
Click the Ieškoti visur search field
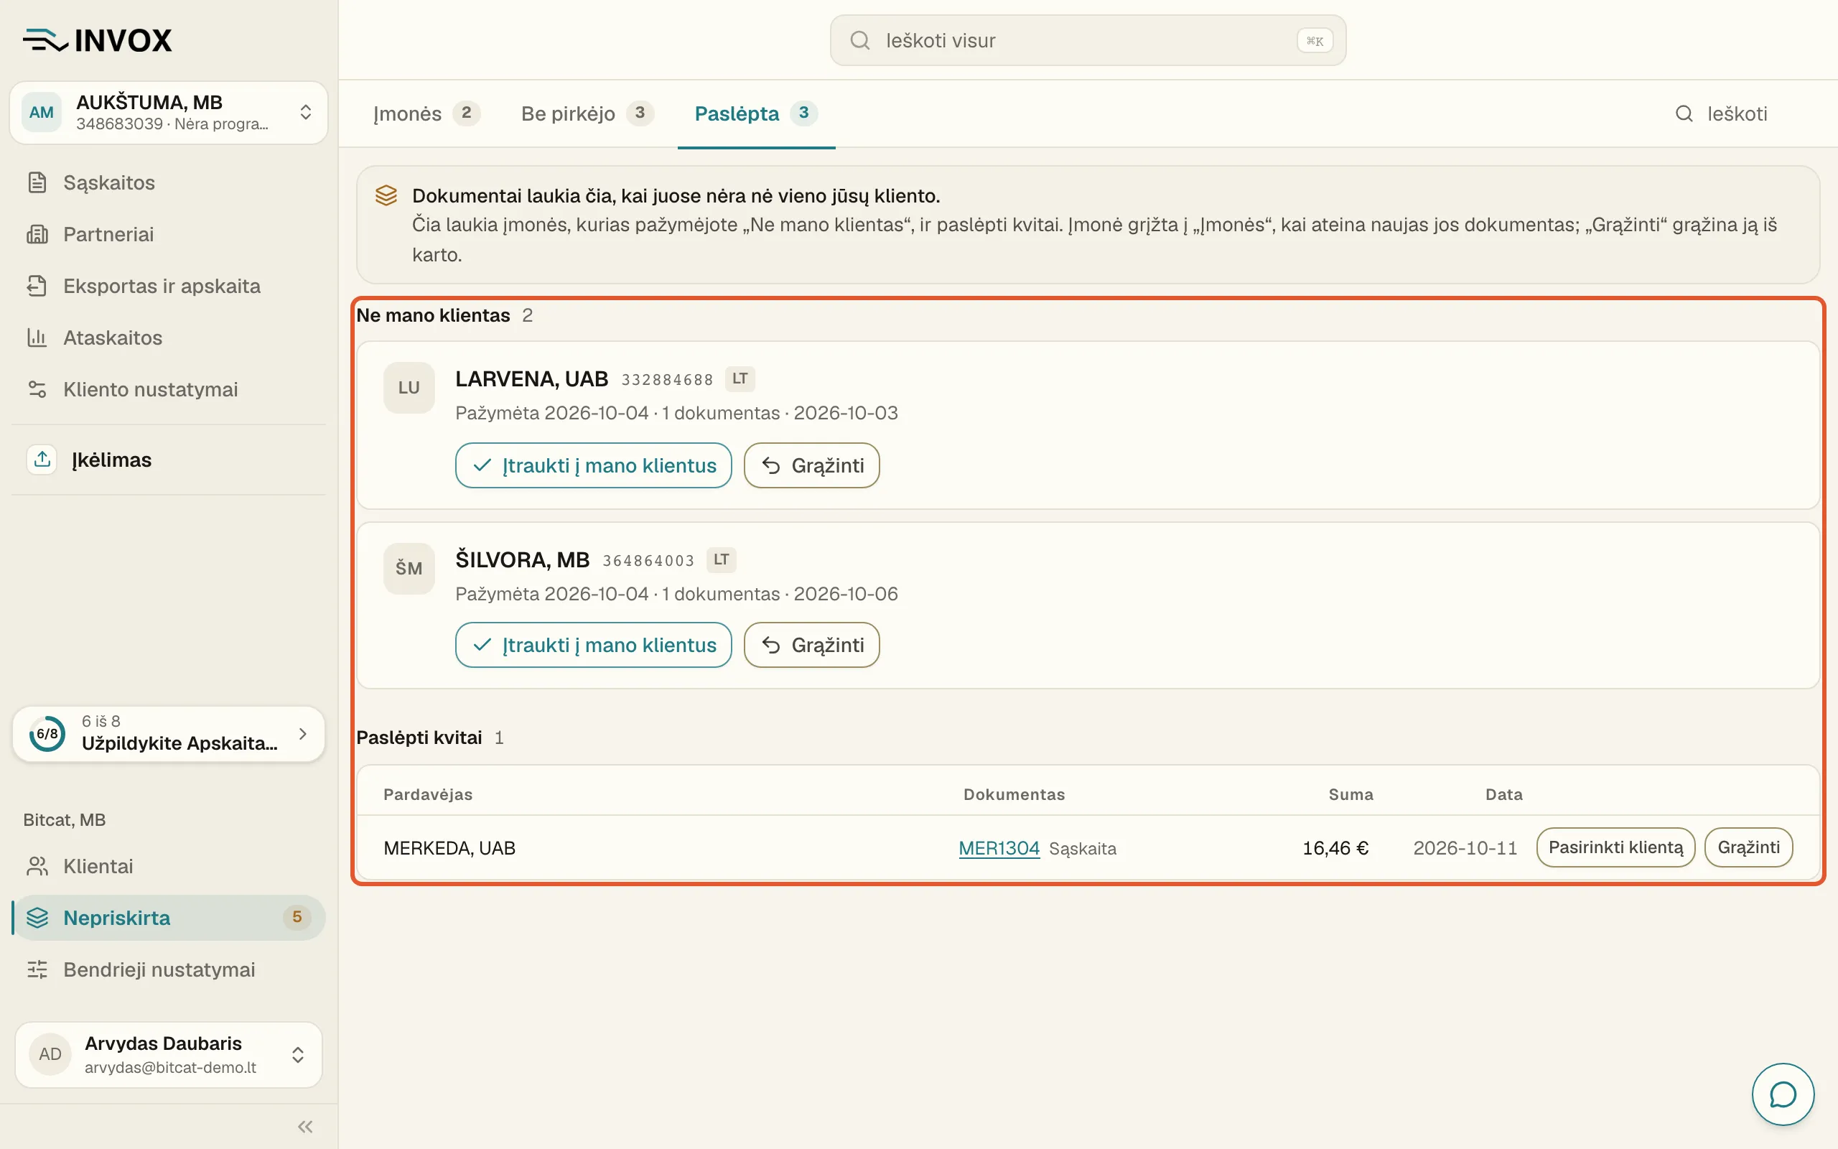1088,40
